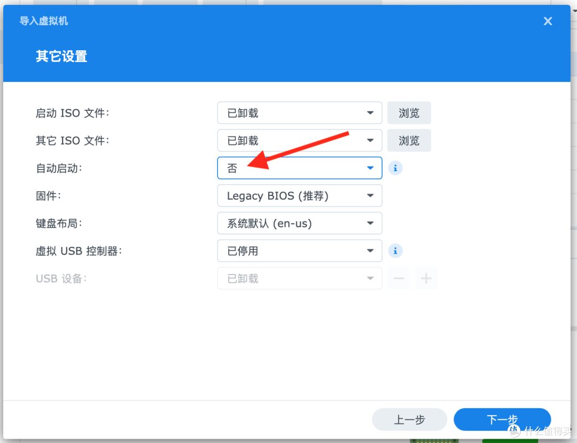
Task: Click the info icon beside 虚拟 USB 控制器
Action: [395, 250]
